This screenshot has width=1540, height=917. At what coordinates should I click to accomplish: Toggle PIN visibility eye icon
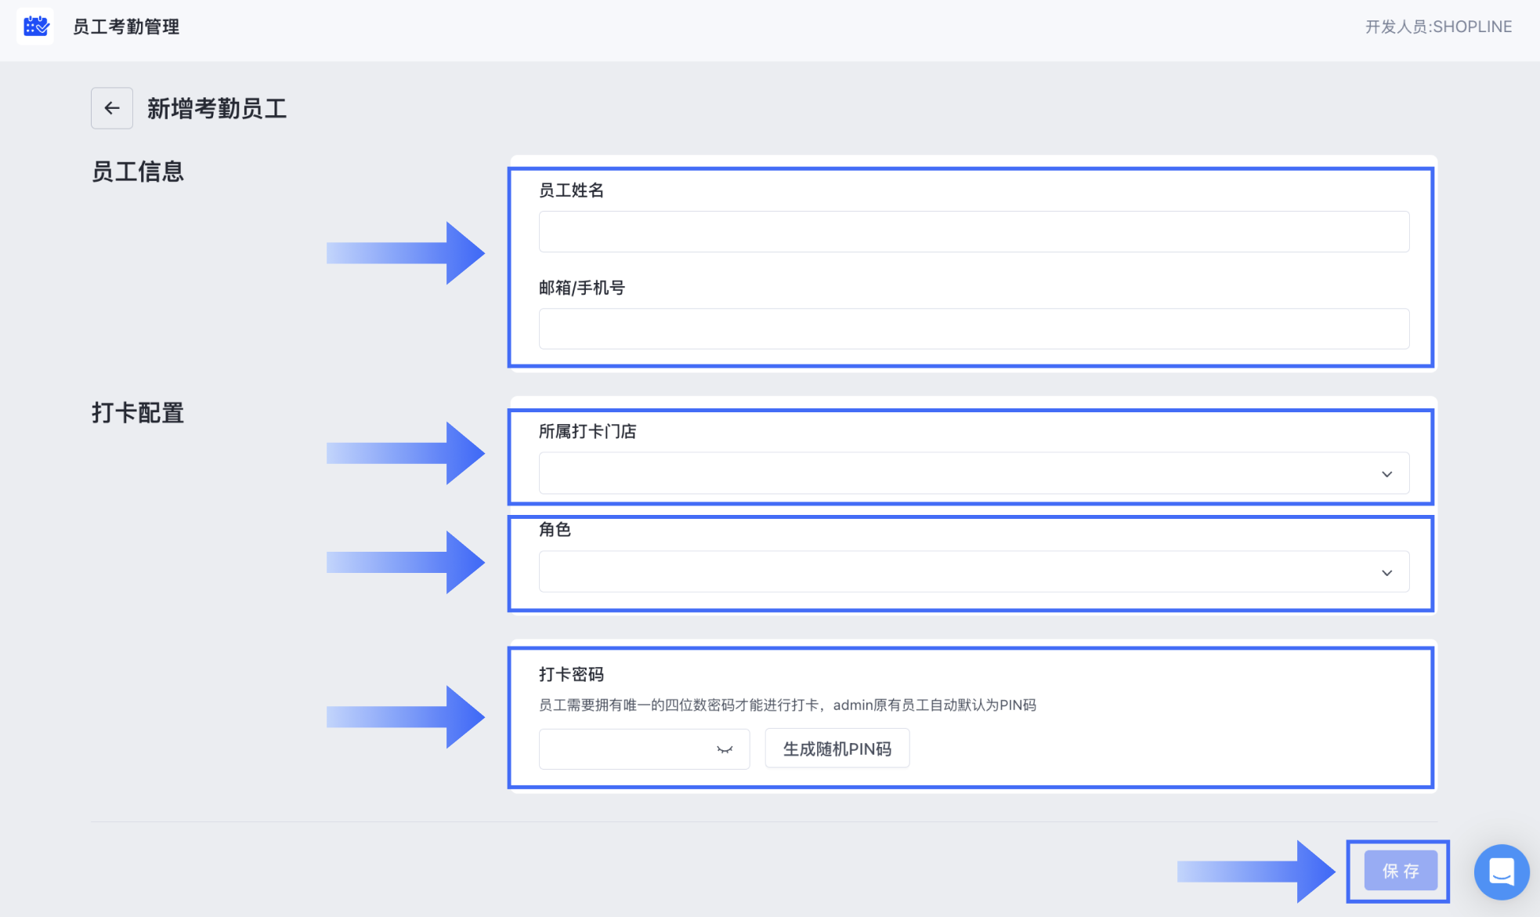(x=725, y=749)
